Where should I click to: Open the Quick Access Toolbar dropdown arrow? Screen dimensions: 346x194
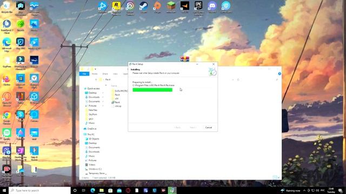point(95,69)
